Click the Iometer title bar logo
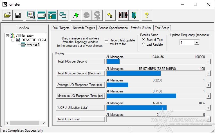The width and height of the screenshot is (215, 133). pos(5,5)
